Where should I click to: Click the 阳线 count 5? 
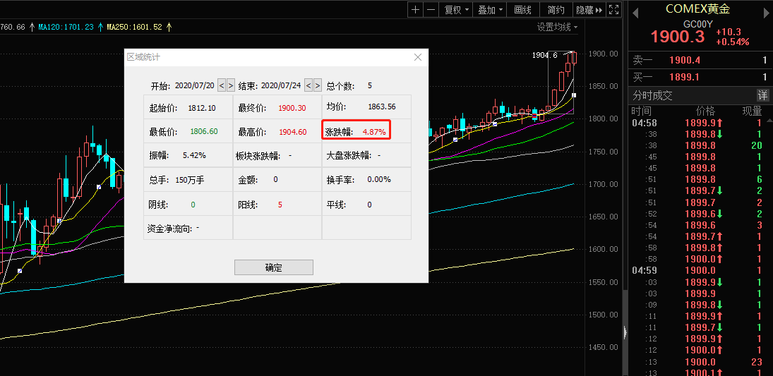coord(280,205)
